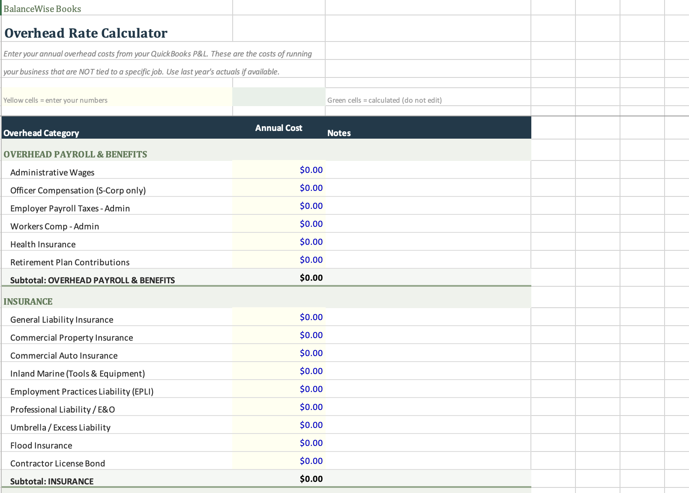Screen dimensions: 689x493
Task: Click the Workers Comp annual cost cell
Action: pos(279,224)
